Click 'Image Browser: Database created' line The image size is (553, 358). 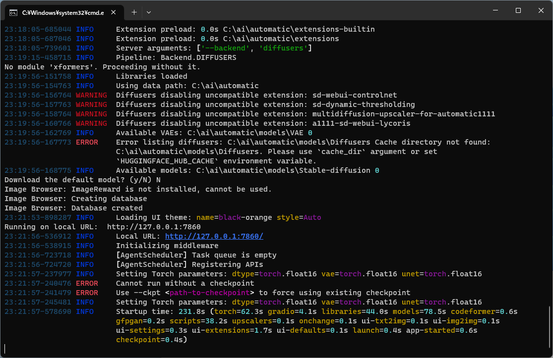[x=73, y=208]
